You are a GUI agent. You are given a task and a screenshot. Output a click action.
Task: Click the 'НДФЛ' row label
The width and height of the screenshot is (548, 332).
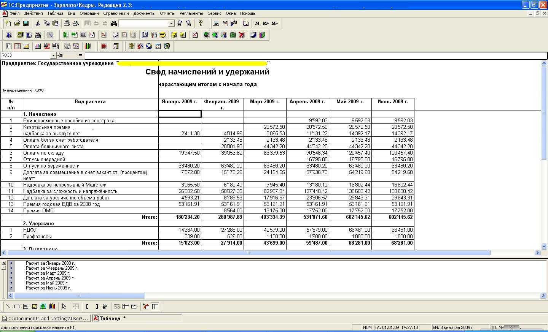[x=30, y=230]
